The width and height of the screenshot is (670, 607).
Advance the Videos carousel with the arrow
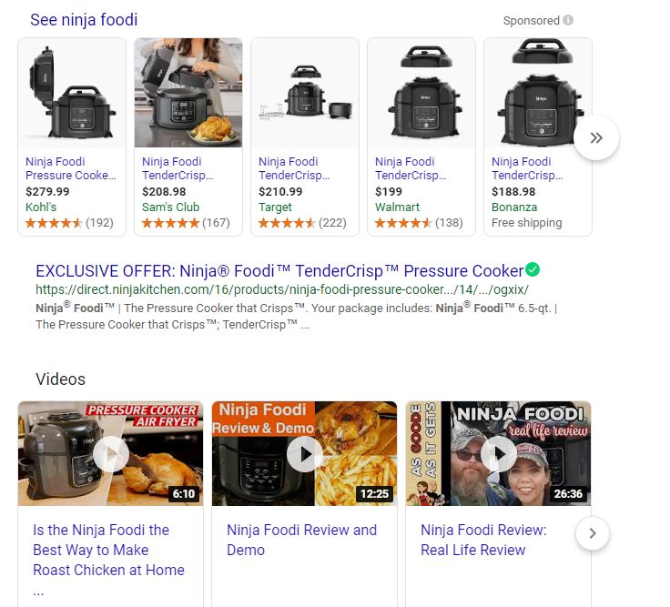coord(593,533)
